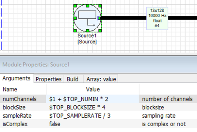The height and width of the screenshot is (132, 197).
Task: Click the bottom-right green selection handle
Action: [x=101, y=31]
